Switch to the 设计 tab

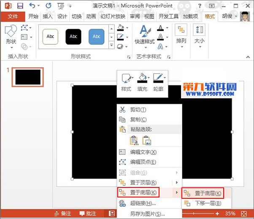[62, 16]
